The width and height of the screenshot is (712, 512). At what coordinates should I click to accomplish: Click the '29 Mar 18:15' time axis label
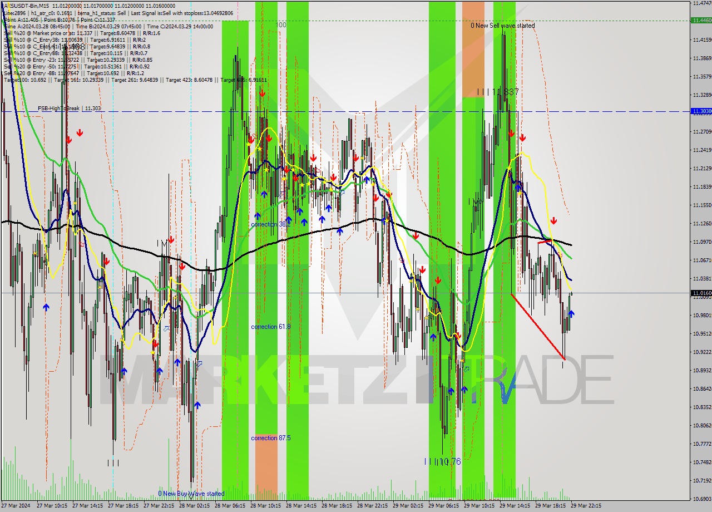point(550,506)
